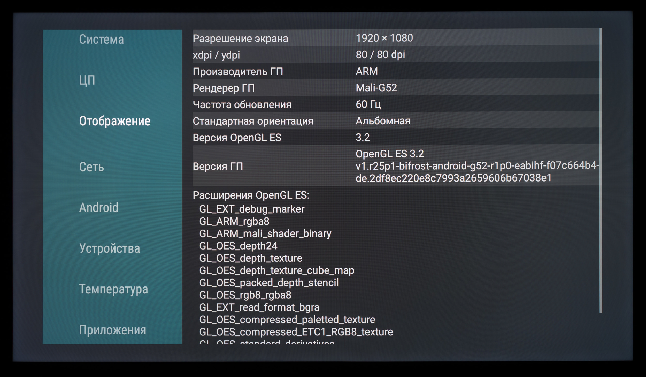The width and height of the screenshot is (646, 377).
Task: Open the Система section
Action: click(x=101, y=40)
